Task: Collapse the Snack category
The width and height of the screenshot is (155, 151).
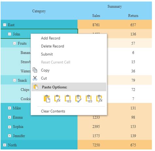Action: click(14, 80)
